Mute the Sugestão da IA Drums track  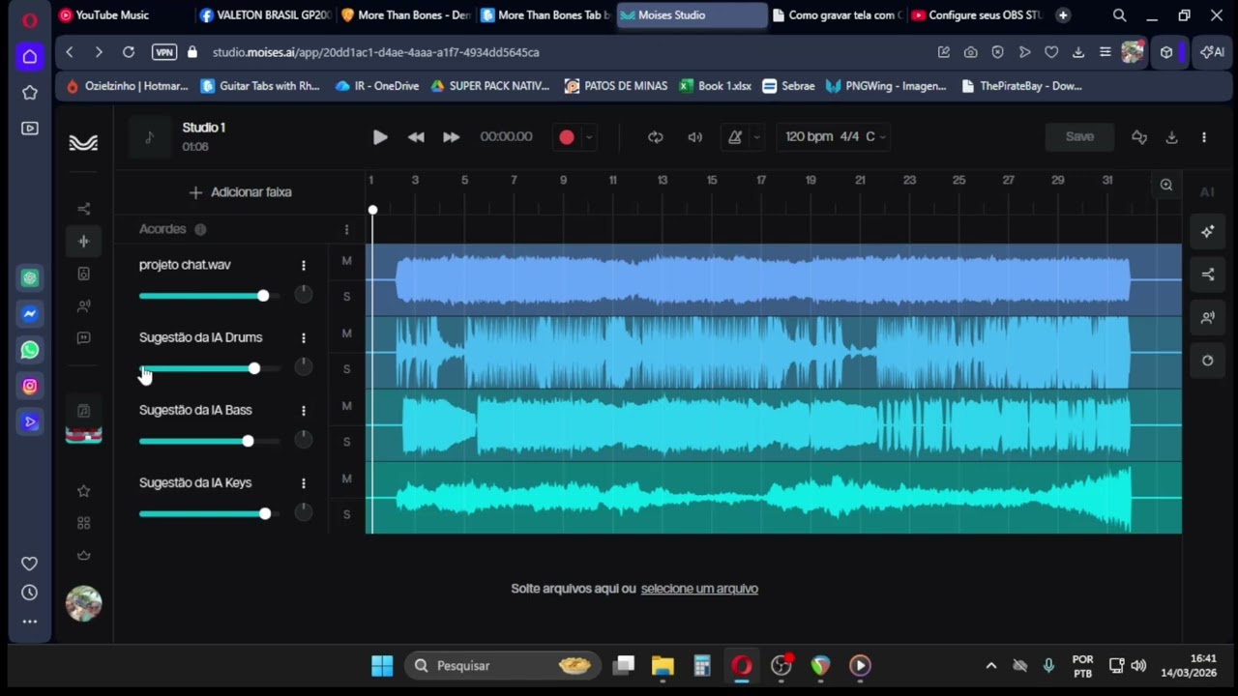(346, 333)
